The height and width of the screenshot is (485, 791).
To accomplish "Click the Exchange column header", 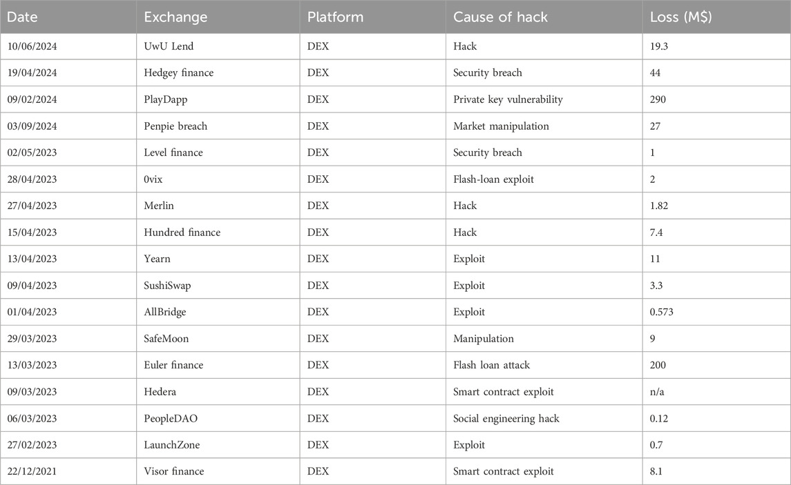I will pyautogui.click(x=171, y=17).
